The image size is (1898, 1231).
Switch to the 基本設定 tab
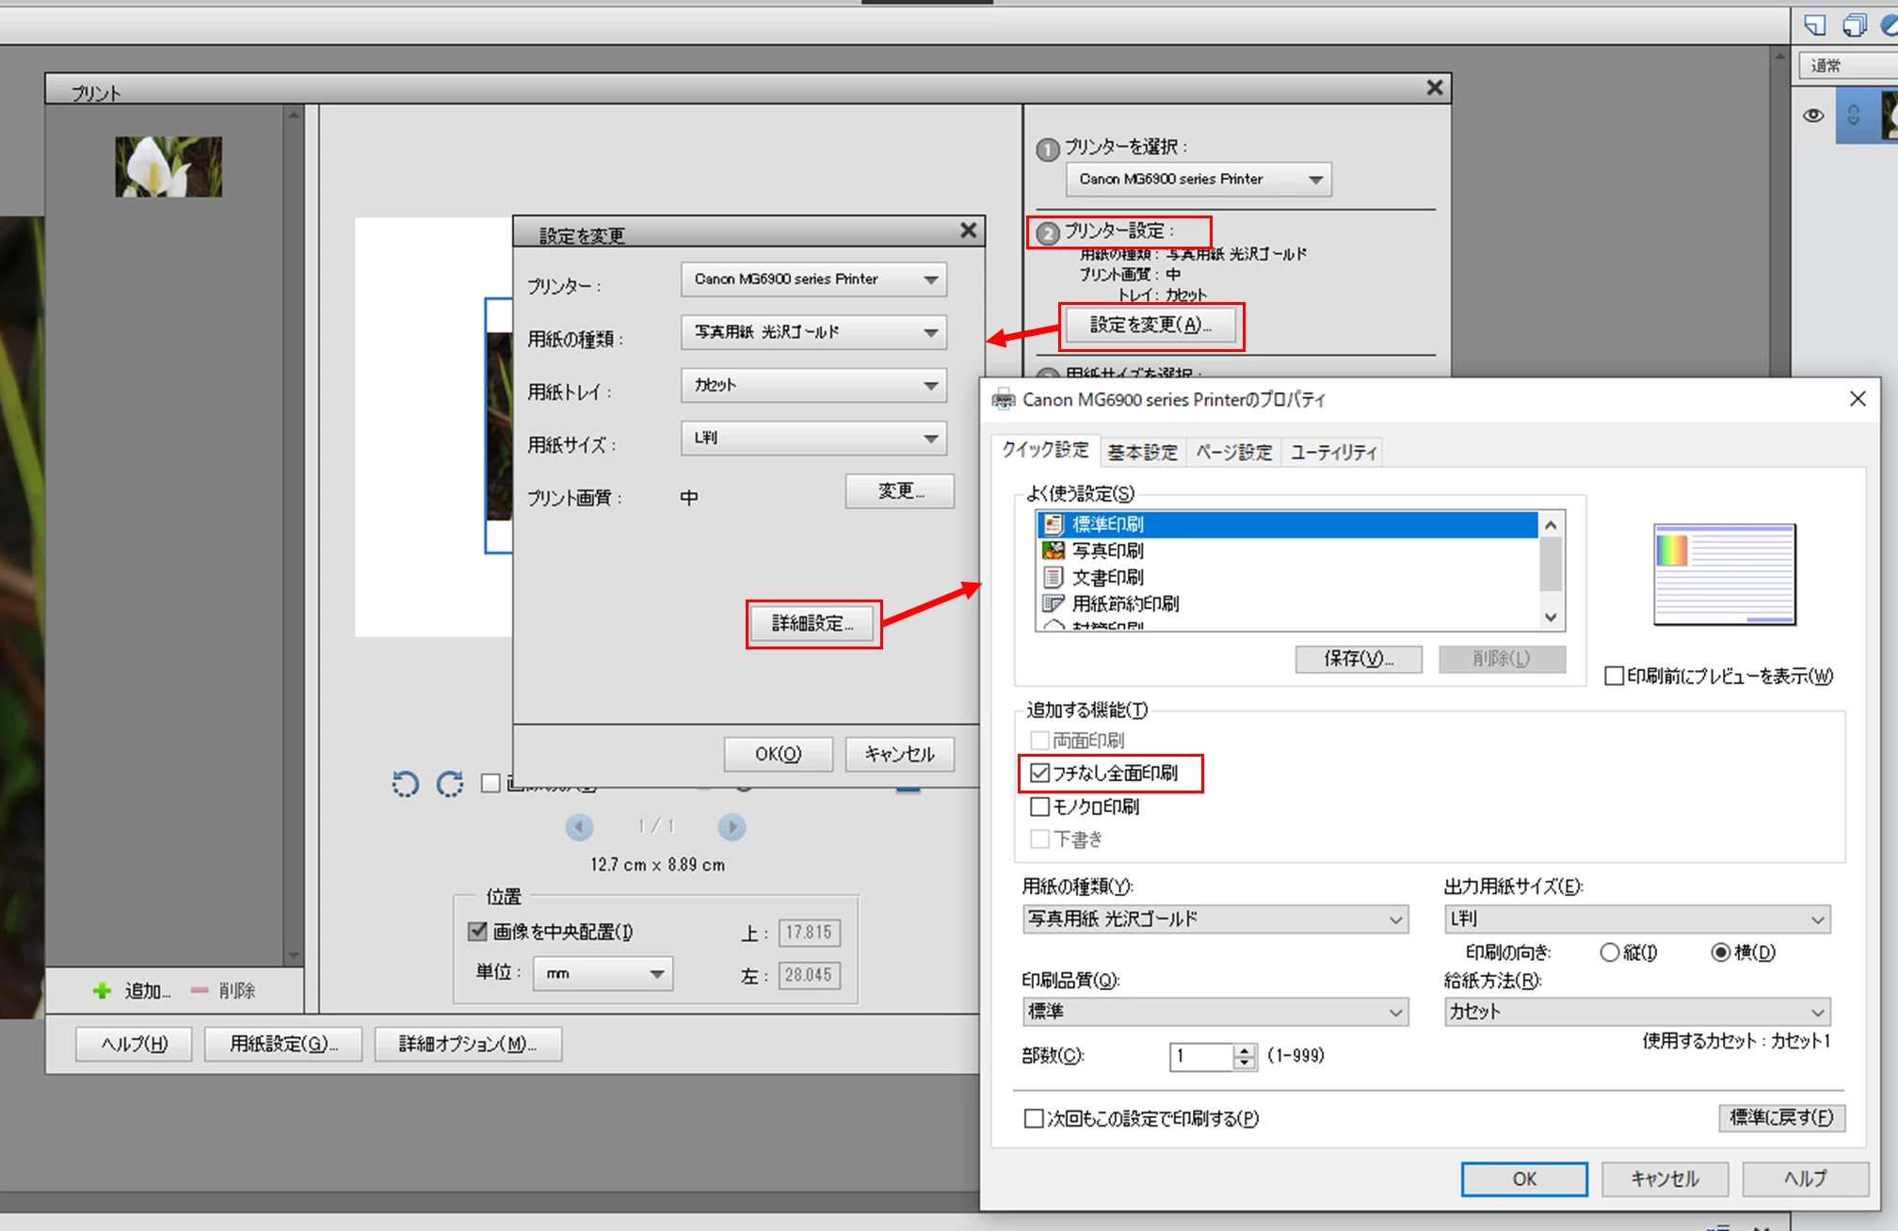1142,453
